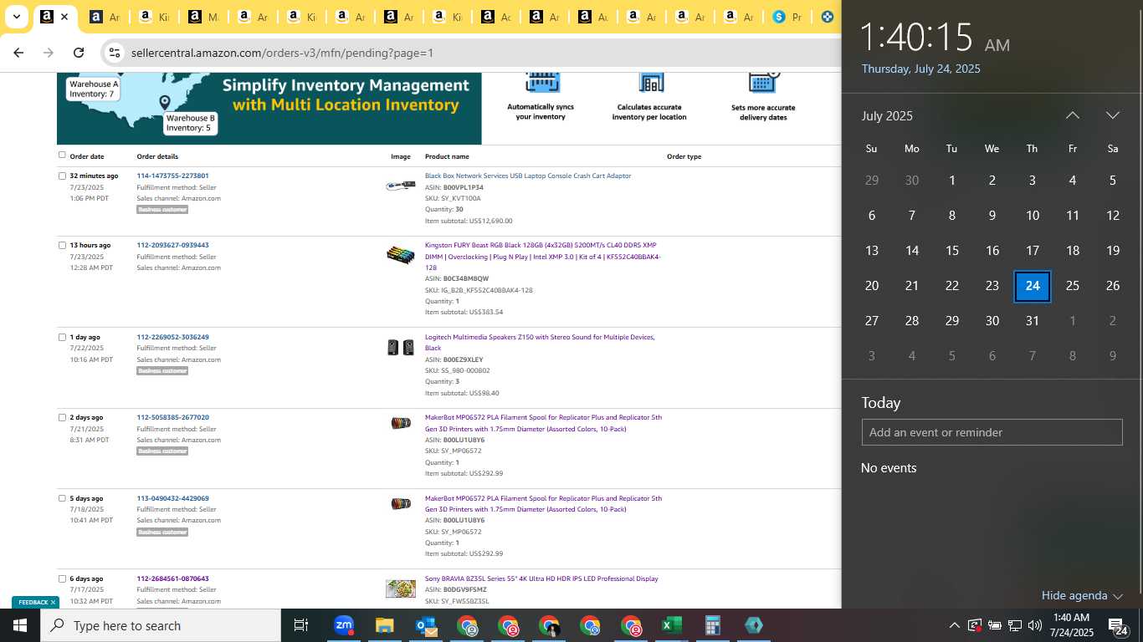This screenshot has width=1143, height=642.
Task: Open Black Box USB Crash Cart Adaptor product
Action: (528, 176)
